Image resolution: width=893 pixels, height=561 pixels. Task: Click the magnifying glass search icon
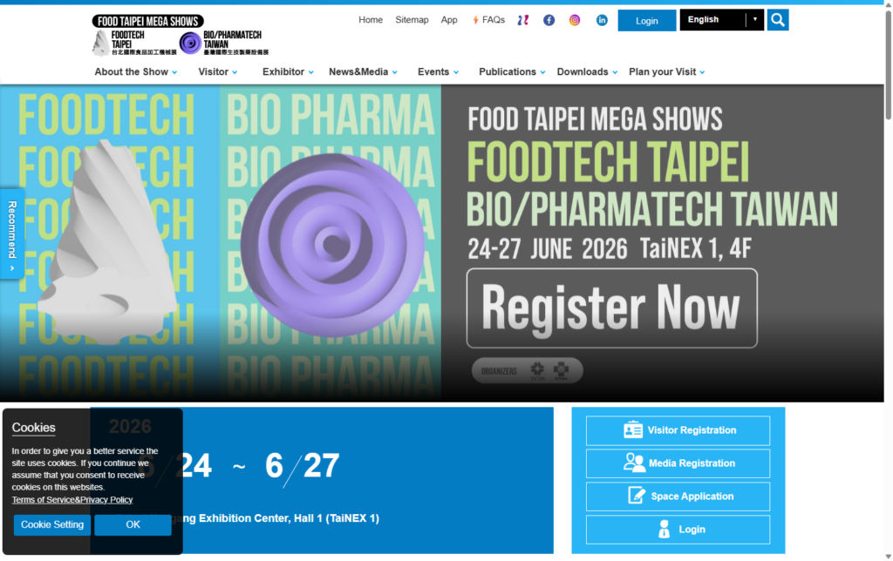coord(777,19)
